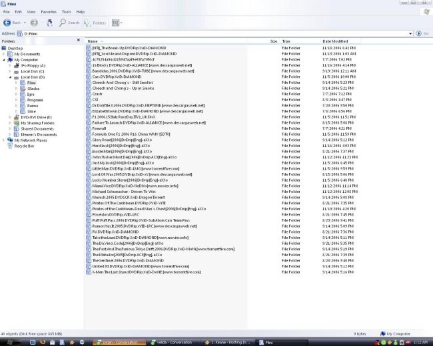This screenshot has height=346, width=433.
Task: Collapse the My Computer tree node
Action: click(x=4, y=60)
